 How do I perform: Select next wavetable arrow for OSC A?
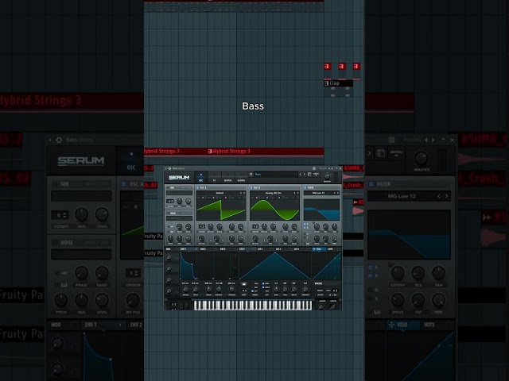tap(244, 193)
